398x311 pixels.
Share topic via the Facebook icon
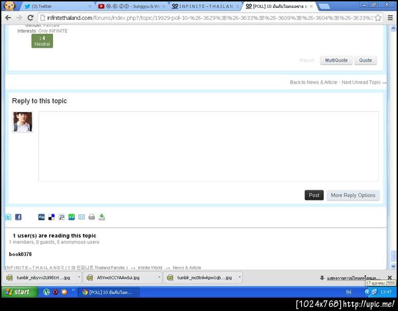(19, 217)
